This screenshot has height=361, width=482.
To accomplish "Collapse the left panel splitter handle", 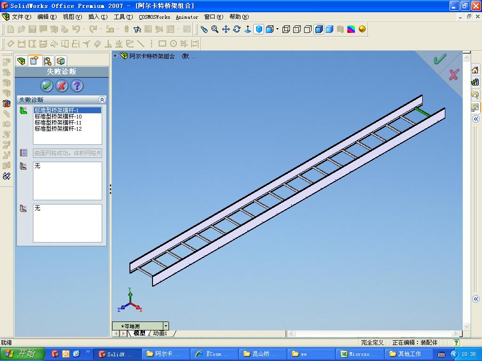I will (110, 189).
